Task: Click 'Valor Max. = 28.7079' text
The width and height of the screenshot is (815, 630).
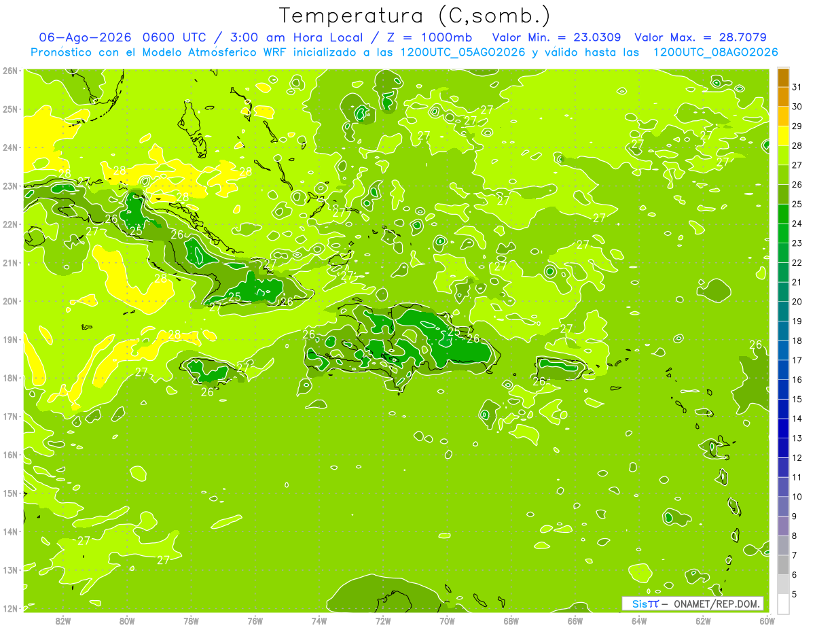Action: (701, 37)
